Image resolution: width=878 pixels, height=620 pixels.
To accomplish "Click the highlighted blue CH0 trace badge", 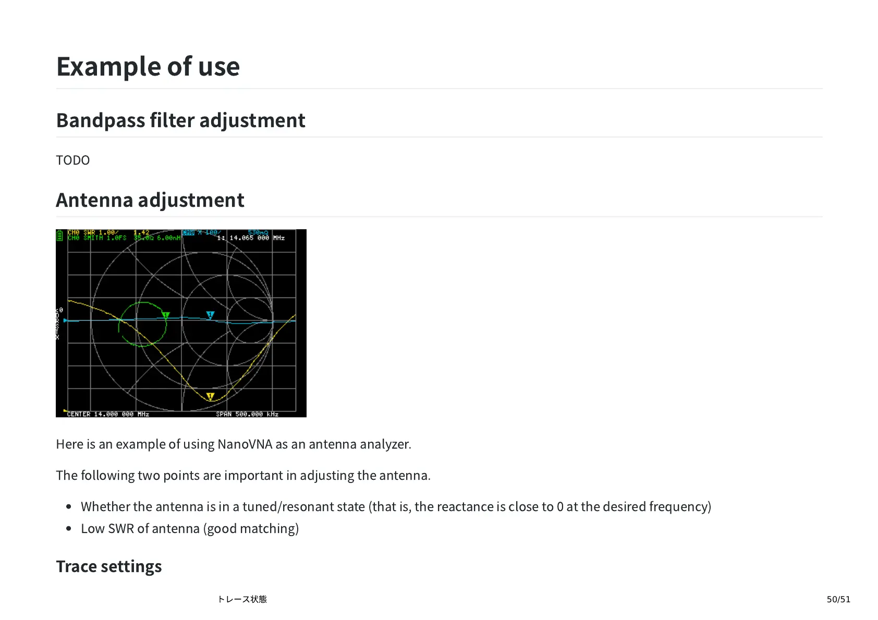I will (x=188, y=232).
